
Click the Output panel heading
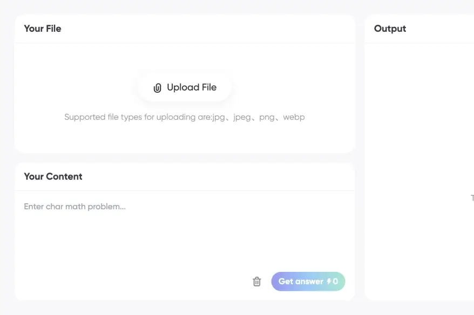(x=390, y=29)
